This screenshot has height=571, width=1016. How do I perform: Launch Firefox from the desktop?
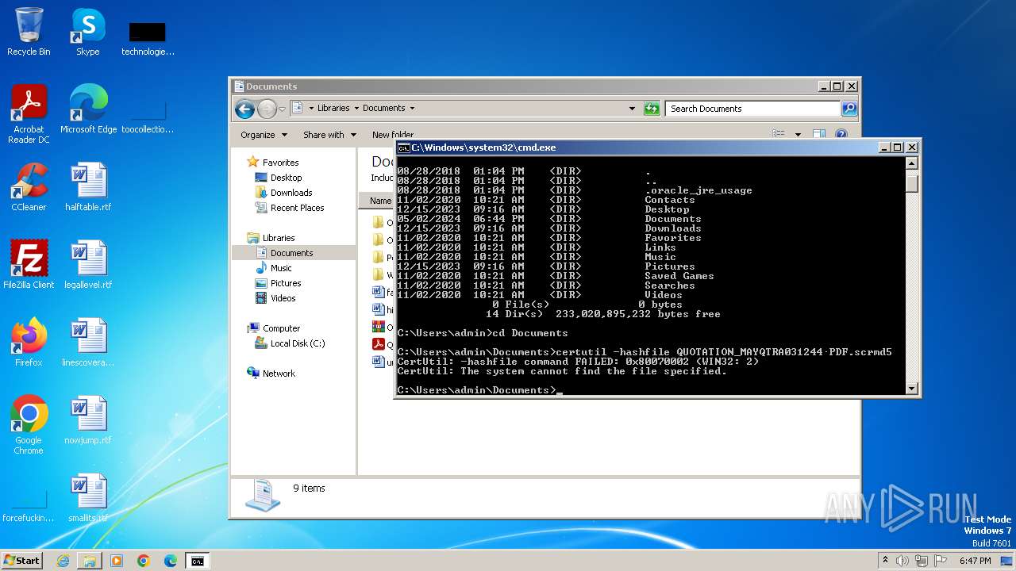click(x=29, y=343)
